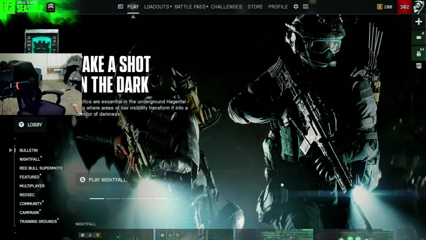The image size is (426, 240).
Task: Click the Battlefield currency B coin icon
Action: point(380,7)
